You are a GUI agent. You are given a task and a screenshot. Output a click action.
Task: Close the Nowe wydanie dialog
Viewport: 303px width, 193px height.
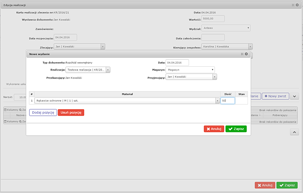(246, 54)
